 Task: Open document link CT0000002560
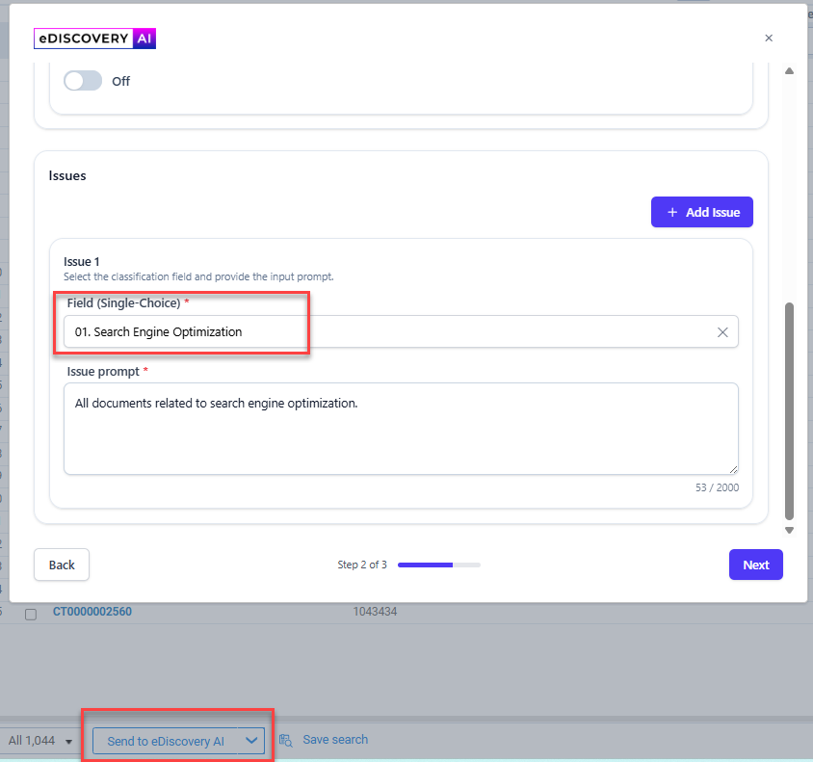[x=92, y=612]
